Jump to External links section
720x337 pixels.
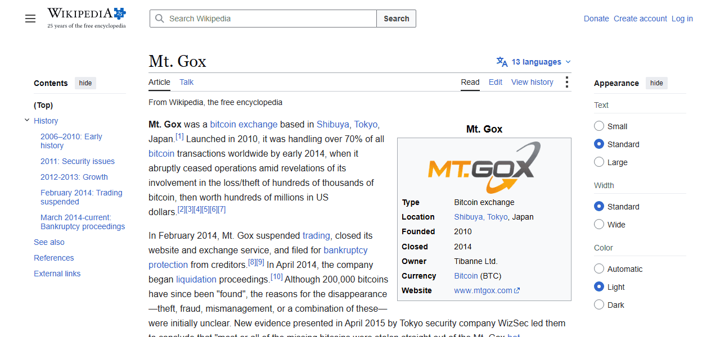pos(57,274)
